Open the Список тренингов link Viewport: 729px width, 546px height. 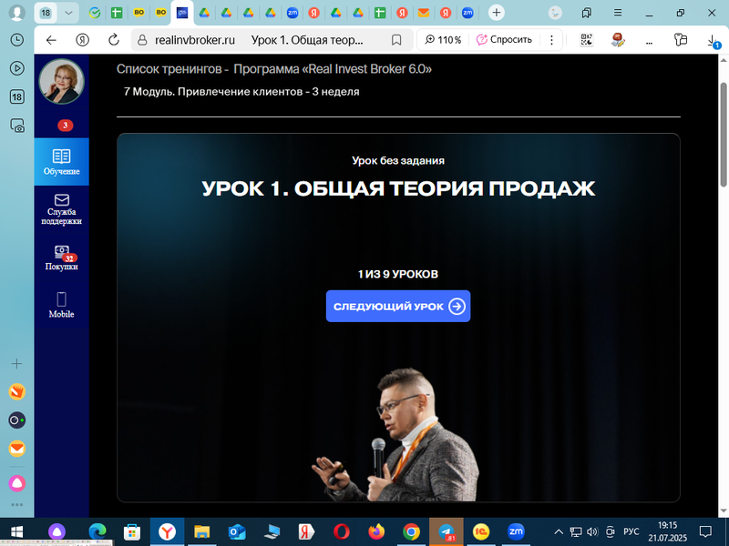[x=168, y=69]
